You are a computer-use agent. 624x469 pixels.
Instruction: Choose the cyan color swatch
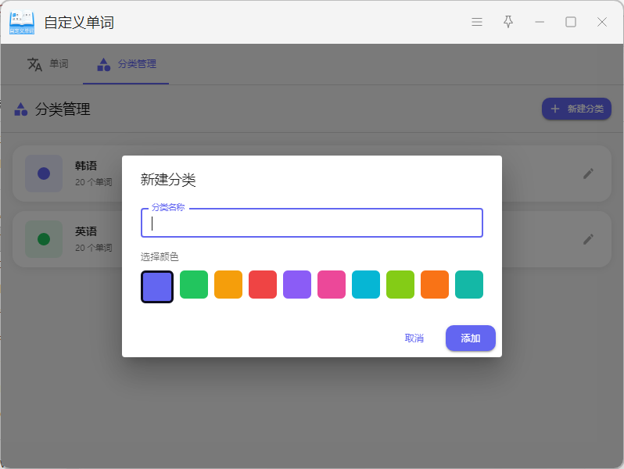(366, 285)
